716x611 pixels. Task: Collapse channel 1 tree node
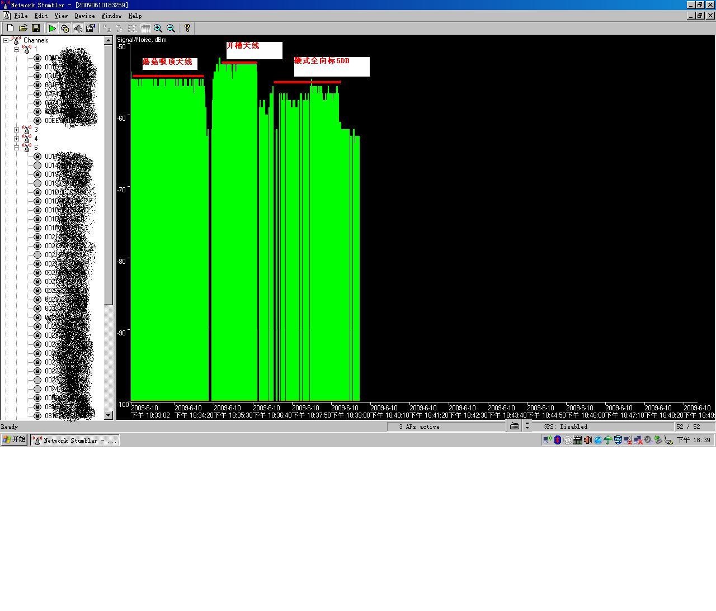click(16, 49)
